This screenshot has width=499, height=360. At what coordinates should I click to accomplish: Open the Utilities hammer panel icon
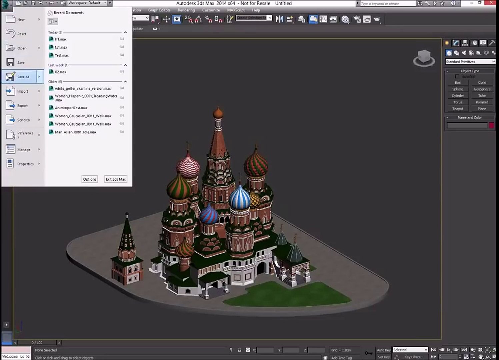pos(492,43)
